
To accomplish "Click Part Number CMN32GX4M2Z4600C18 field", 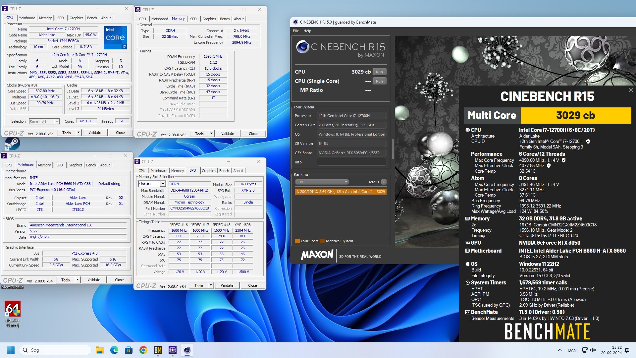I will click(x=189, y=208).
